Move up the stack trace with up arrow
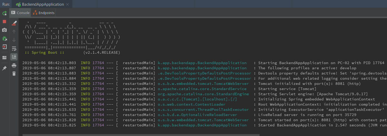Image resolution: width=387 pixels, height=136 pixels. tap(14, 32)
